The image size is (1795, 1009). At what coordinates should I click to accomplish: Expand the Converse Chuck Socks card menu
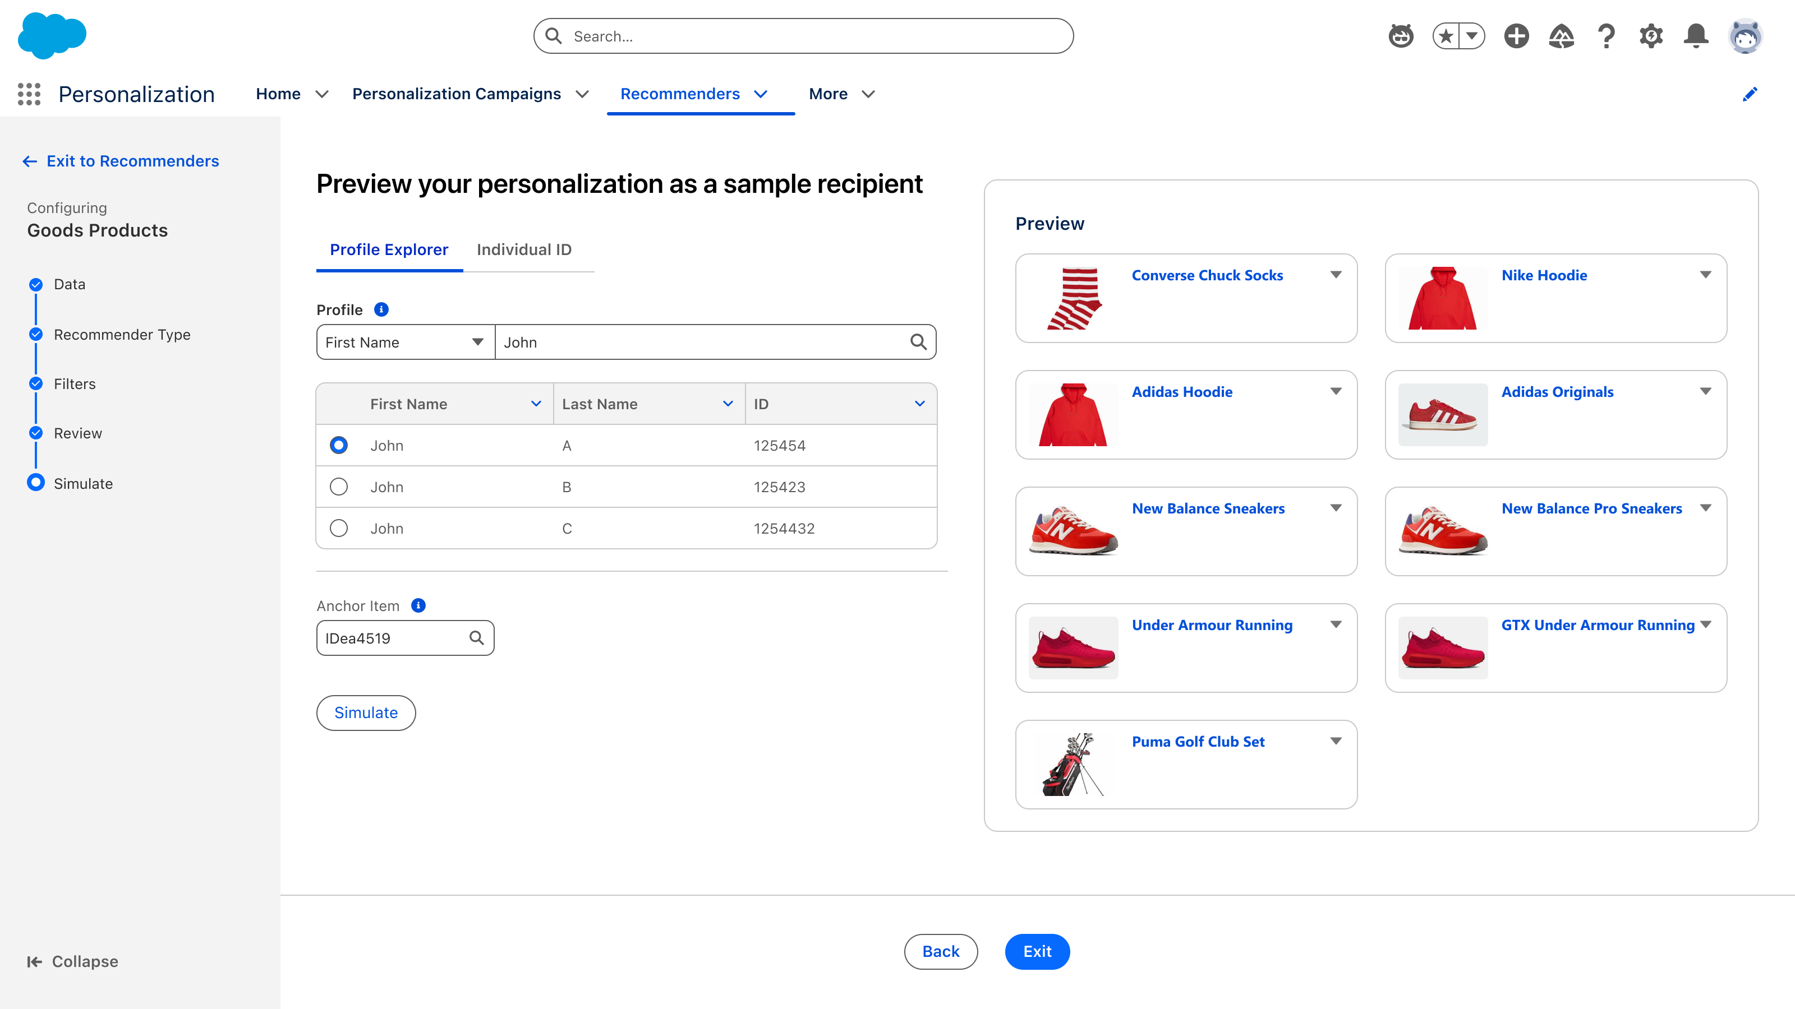pos(1336,275)
